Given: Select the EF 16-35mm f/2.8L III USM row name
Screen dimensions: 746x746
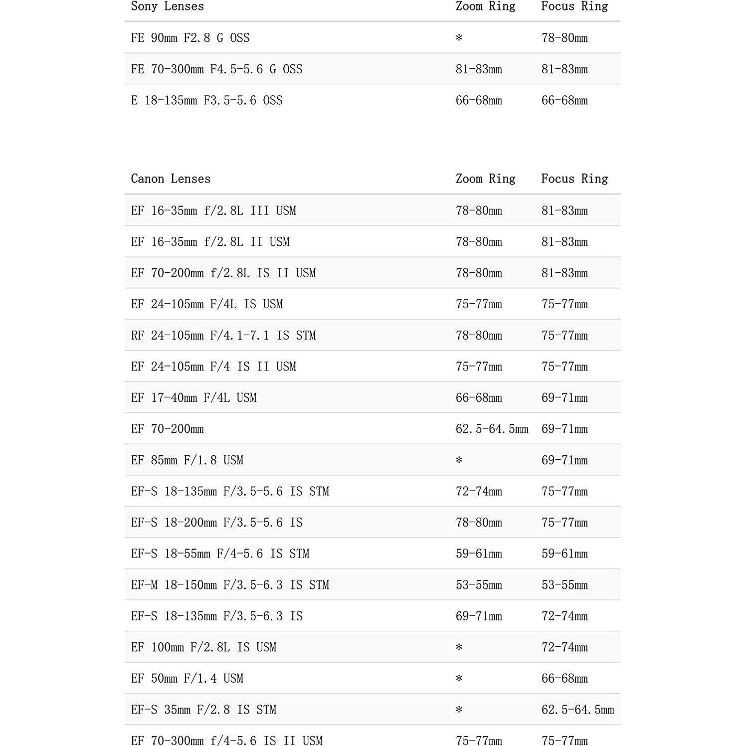Looking at the screenshot, I should pyautogui.click(x=213, y=211).
